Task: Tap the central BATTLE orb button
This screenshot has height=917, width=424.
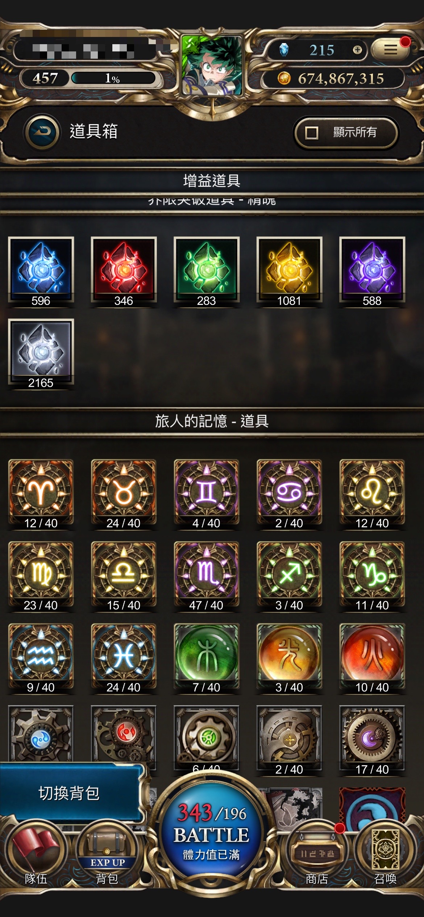Action: 212,832
